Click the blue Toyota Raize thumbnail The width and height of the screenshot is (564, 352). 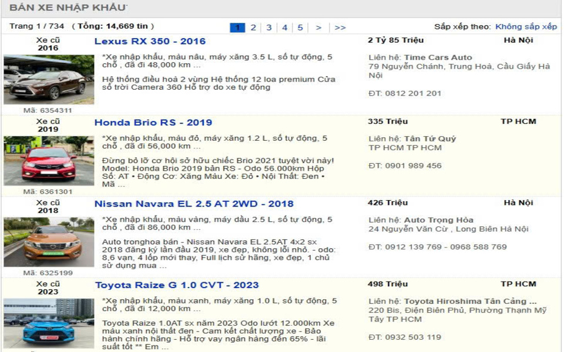click(x=49, y=323)
